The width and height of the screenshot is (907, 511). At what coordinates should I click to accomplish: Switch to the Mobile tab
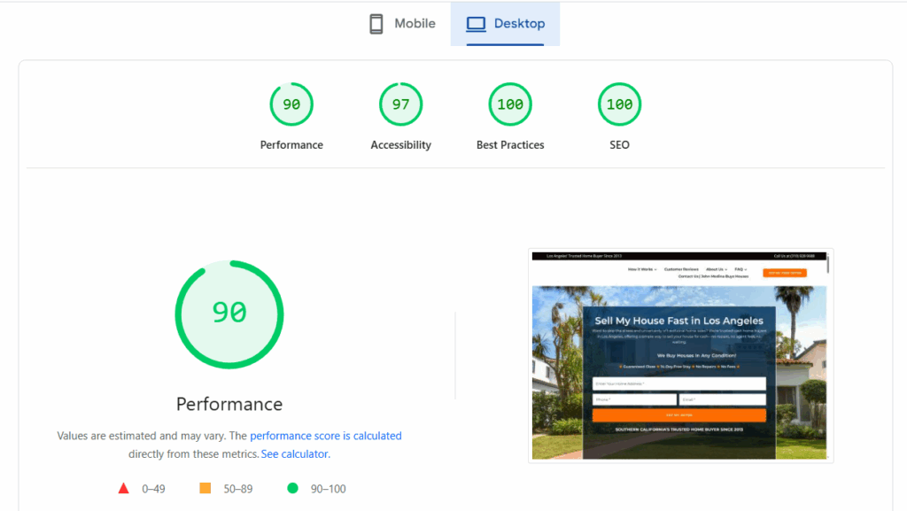point(402,24)
